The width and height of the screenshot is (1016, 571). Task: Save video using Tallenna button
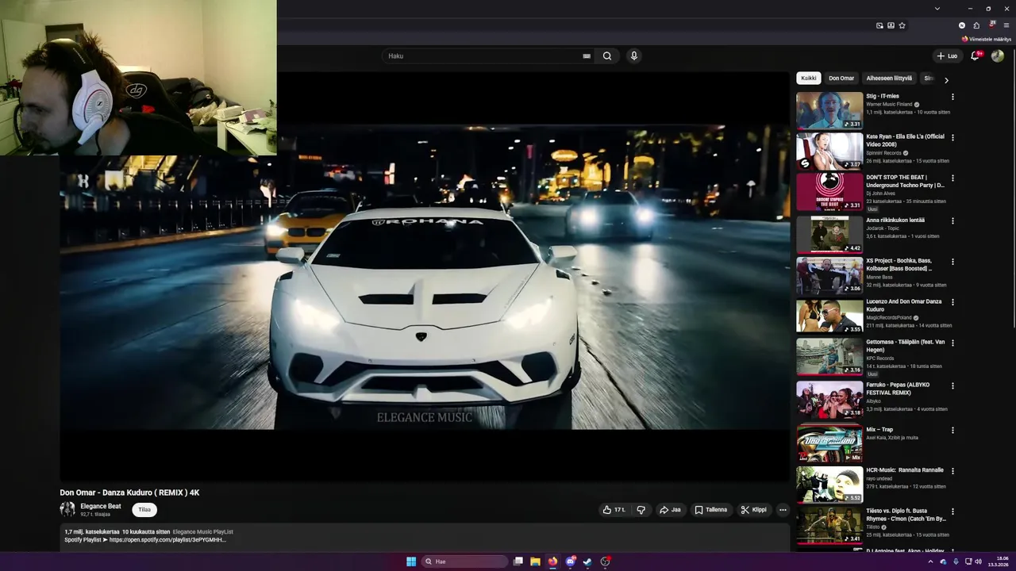(710, 510)
